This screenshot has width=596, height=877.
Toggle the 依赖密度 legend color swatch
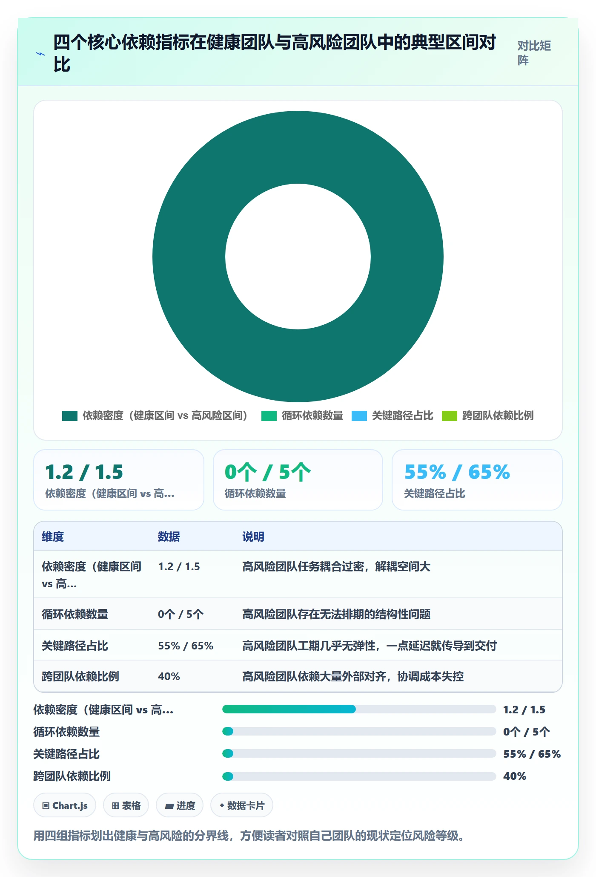pos(70,415)
